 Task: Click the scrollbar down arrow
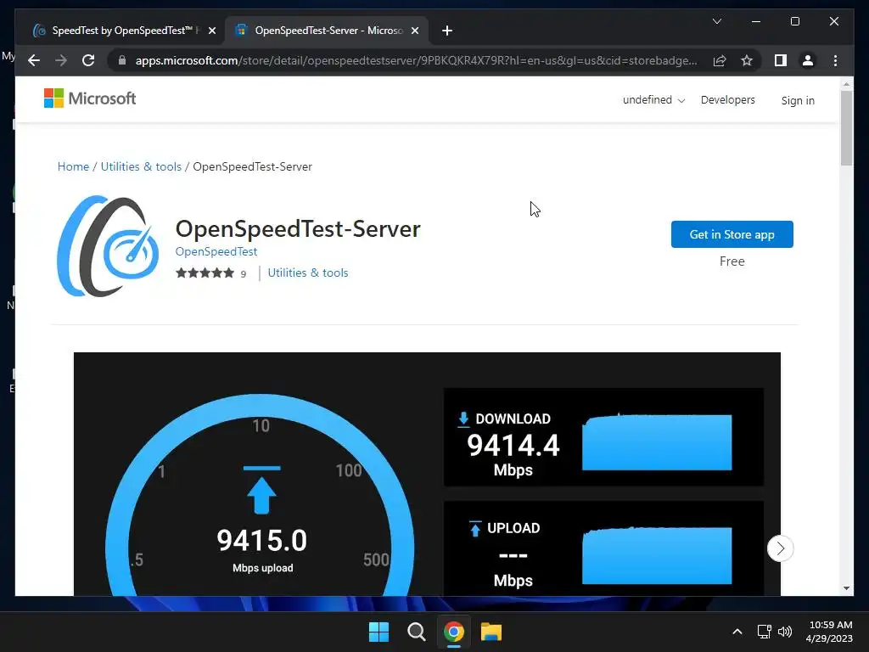846,588
